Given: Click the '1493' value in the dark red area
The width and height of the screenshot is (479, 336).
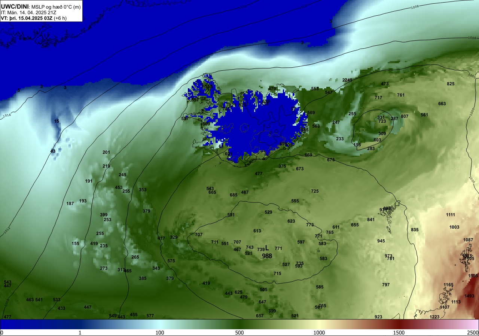Looking at the screenshot, I should point(469,296).
